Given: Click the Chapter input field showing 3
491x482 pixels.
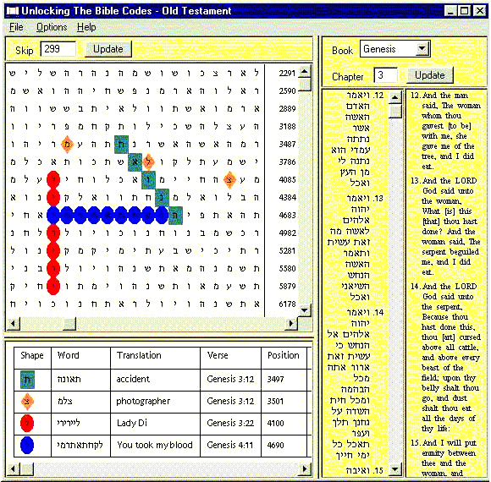Looking at the screenshot, I should pyautogui.click(x=386, y=75).
